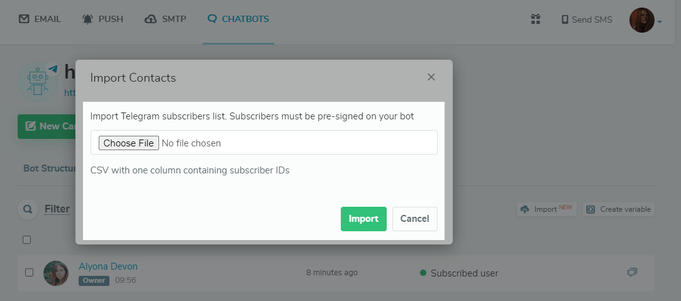Screen dimensions: 681x301
Task: Close the Import Contacts dialog
Action: pos(431,77)
